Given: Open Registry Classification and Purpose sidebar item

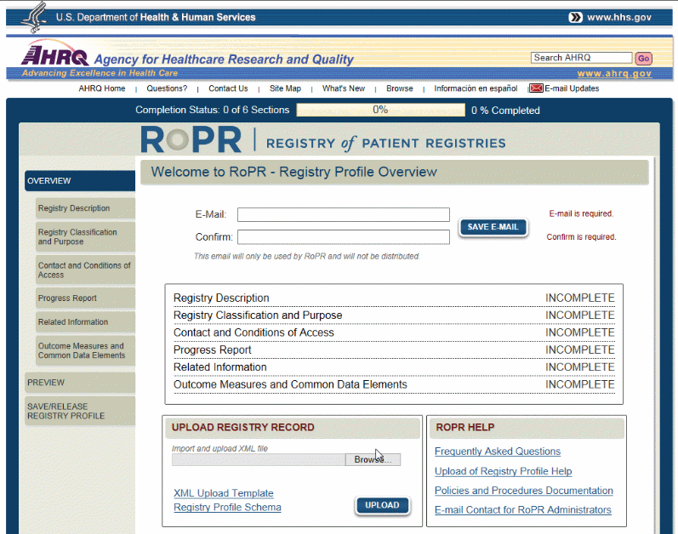Looking at the screenshot, I should coord(85,236).
